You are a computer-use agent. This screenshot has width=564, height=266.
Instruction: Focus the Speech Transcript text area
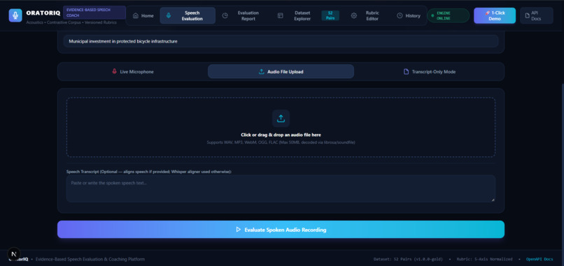pyautogui.click(x=281, y=189)
